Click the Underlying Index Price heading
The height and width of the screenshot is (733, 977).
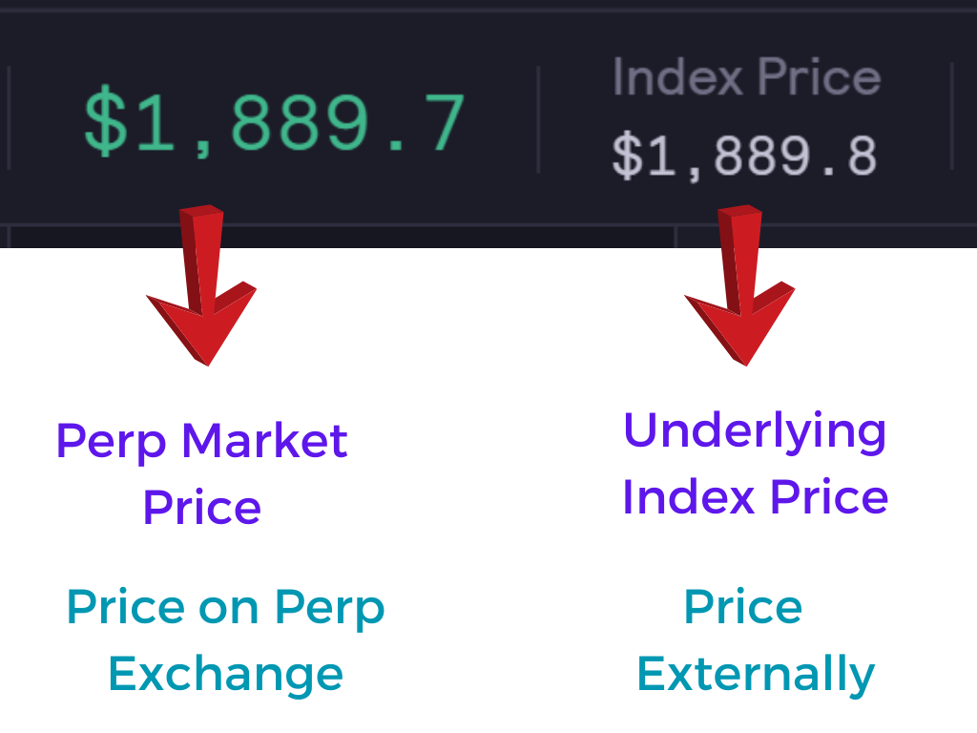coord(755,463)
